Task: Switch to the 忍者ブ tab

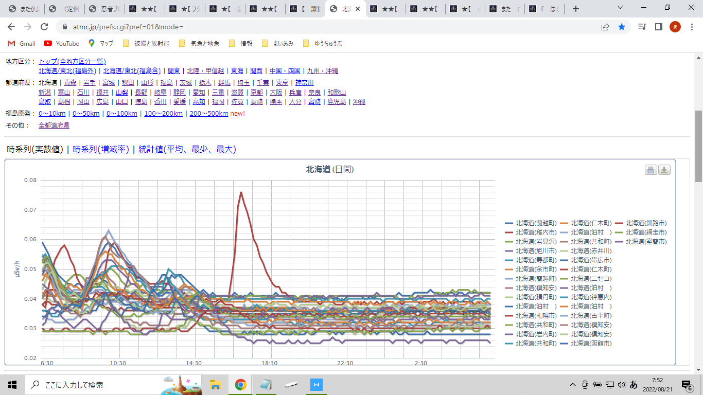Action: (x=105, y=9)
